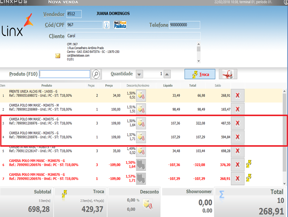Screen dimensions: 288x217
Task: Open the customer info icon beside Cód/CPF
Action: coord(107,25)
